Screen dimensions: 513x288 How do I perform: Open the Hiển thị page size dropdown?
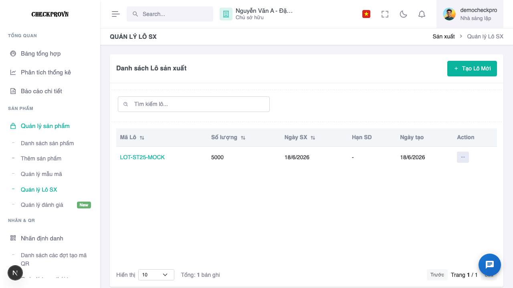coord(156,275)
